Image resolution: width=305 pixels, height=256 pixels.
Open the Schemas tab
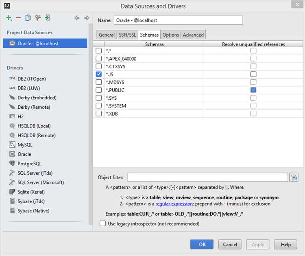click(x=149, y=35)
